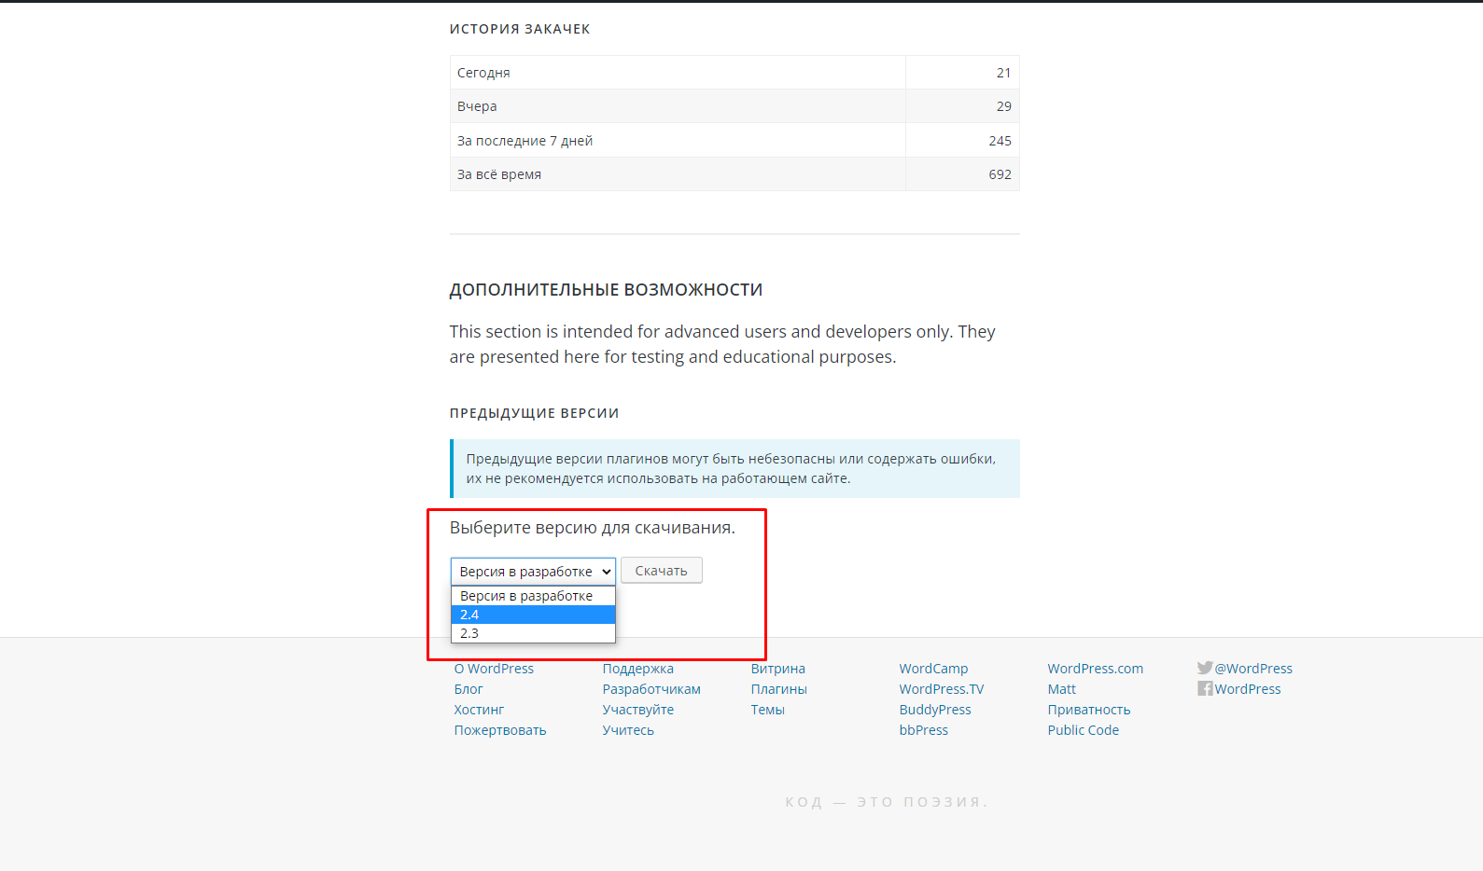Expand the version selection dropdown
Image resolution: width=1483 pixels, height=871 pixels.
point(533,572)
